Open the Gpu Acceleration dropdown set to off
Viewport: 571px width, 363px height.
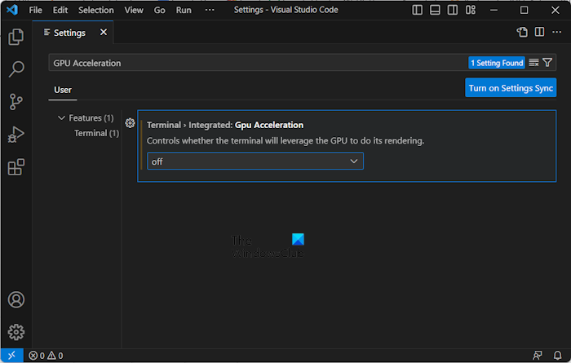coord(255,162)
